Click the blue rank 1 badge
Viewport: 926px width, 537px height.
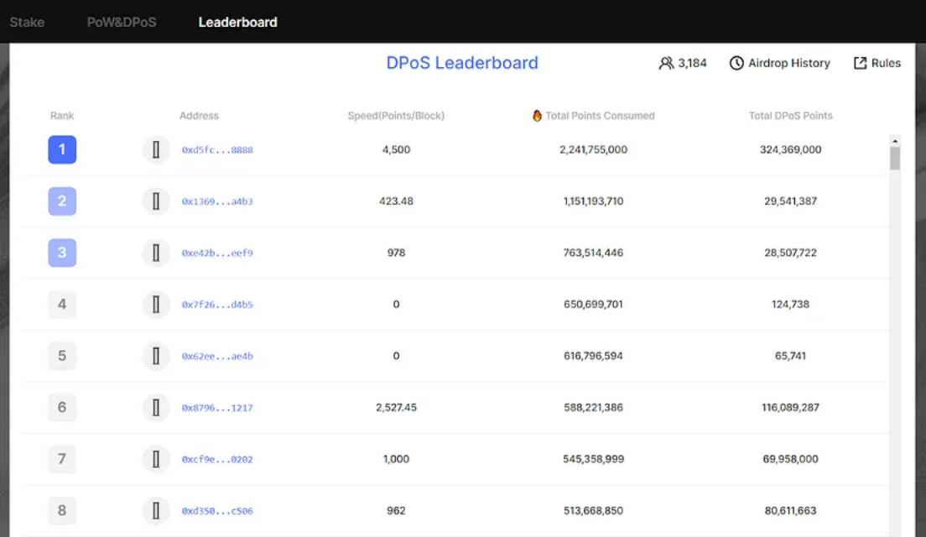pyautogui.click(x=62, y=149)
